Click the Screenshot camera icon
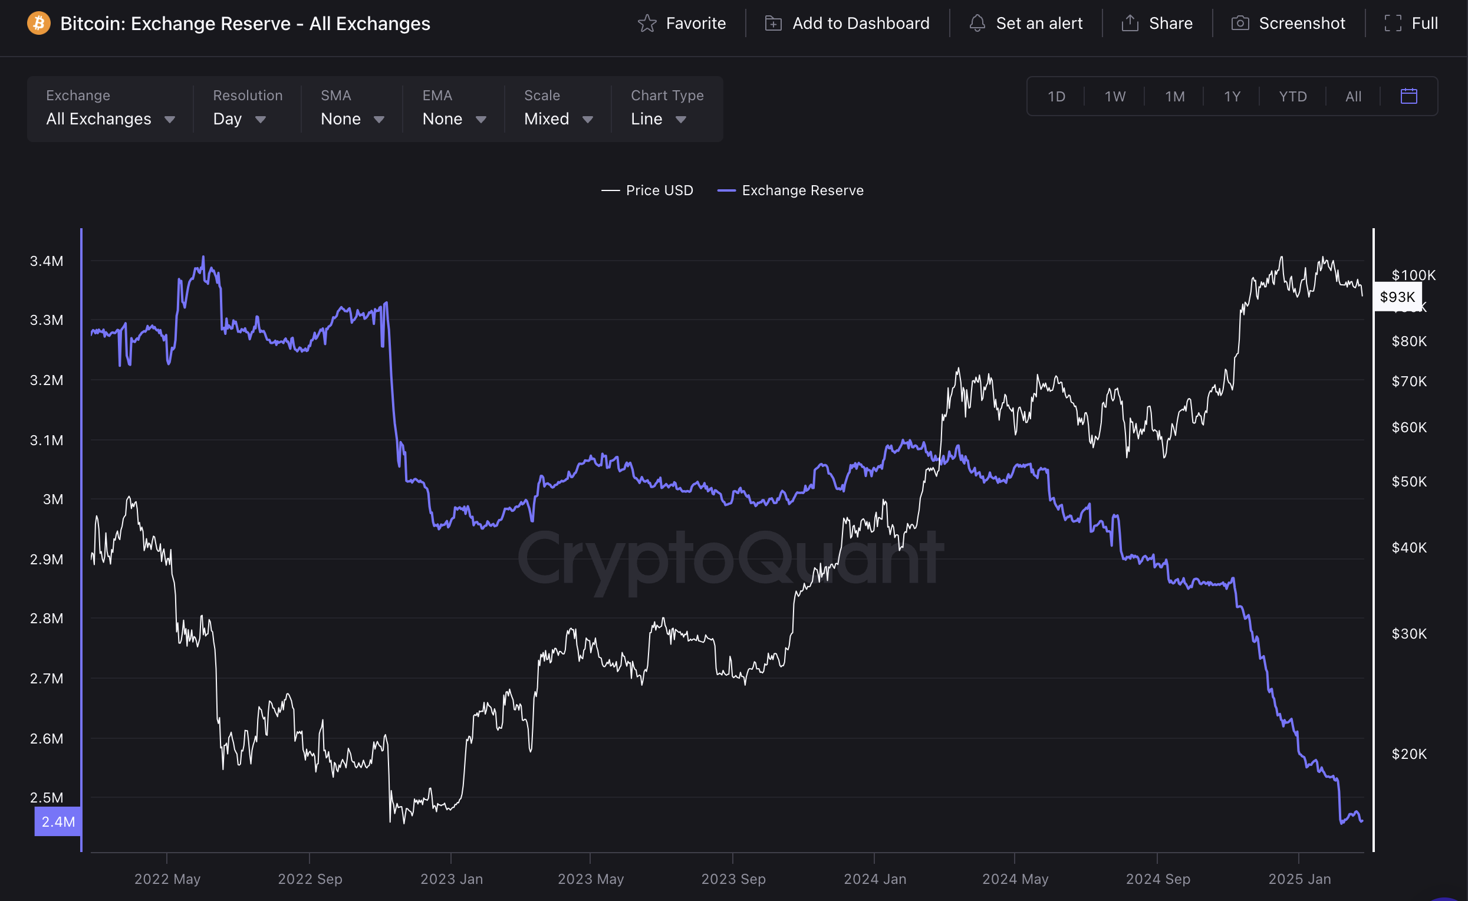The image size is (1468, 901). click(x=1240, y=23)
